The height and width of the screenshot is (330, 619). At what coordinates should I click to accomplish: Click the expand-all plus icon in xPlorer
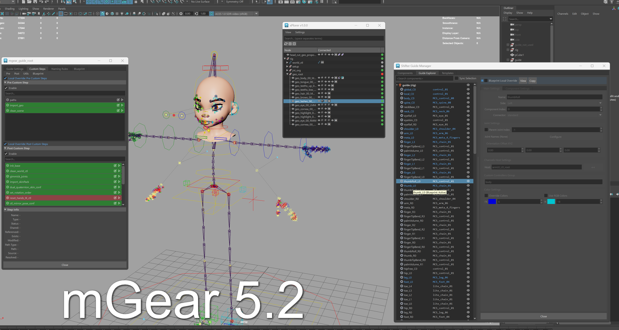pos(290,44)
